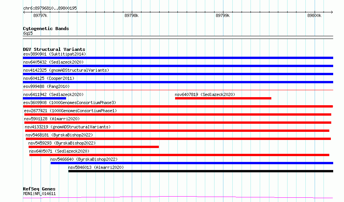The image size is (344, 202).
Task: Click the black bar under nsv5846013
Action: [x=201, y=171]
